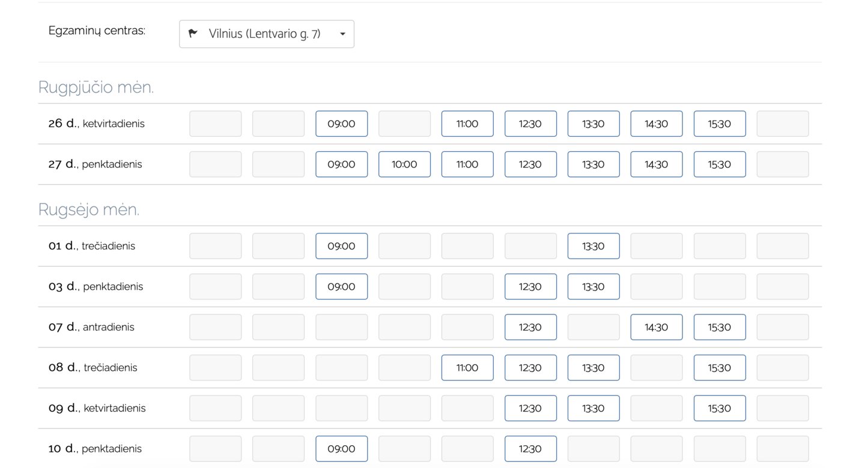Pick the 10:00 slot on 27 d. penktadienis
865x468 pixels.
[x=404, y=164]
